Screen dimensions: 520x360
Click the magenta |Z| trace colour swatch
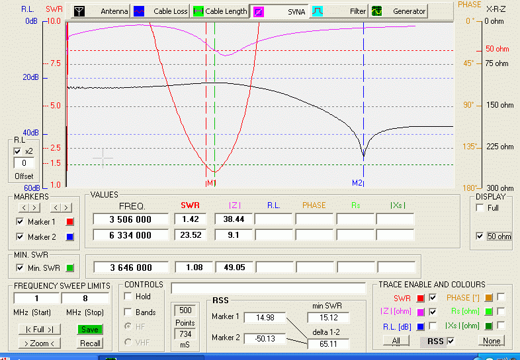(421, 312)
